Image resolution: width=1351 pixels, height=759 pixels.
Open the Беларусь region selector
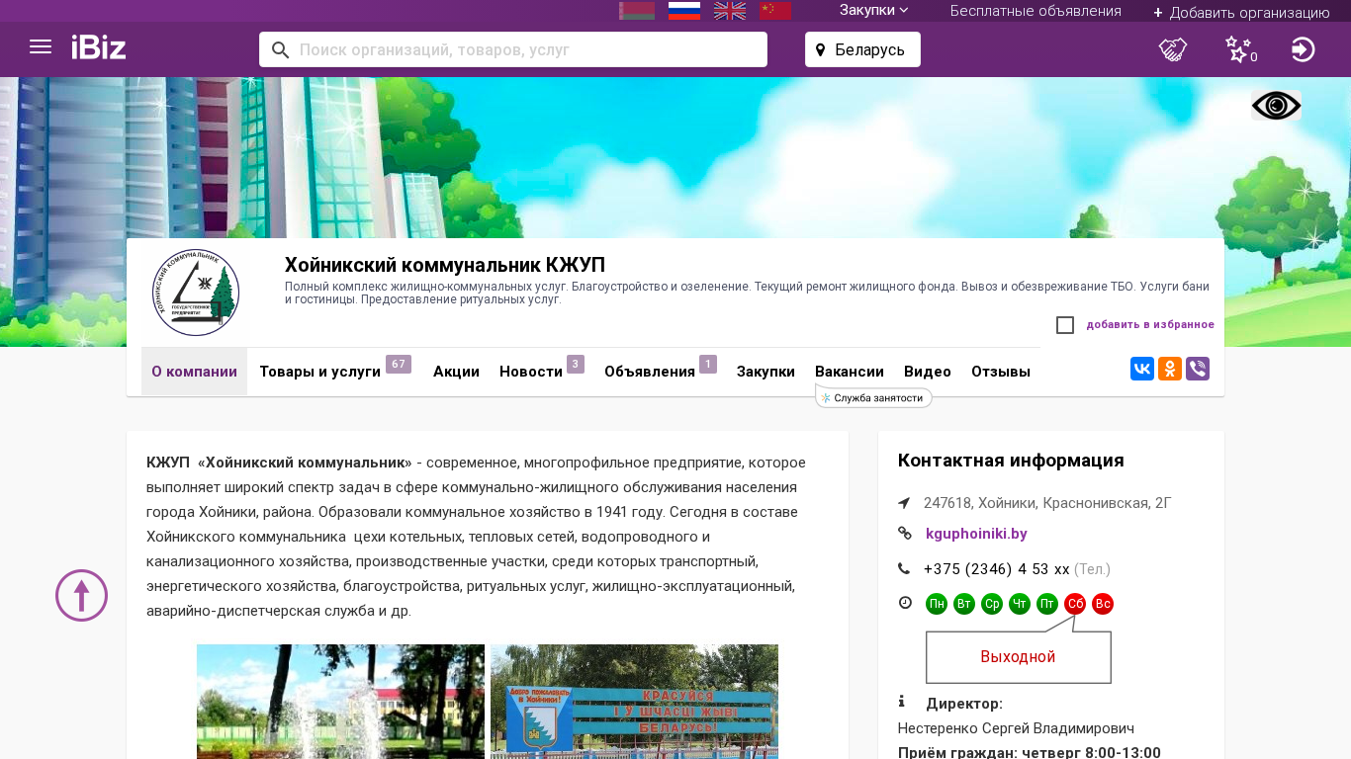pos(862,49)
